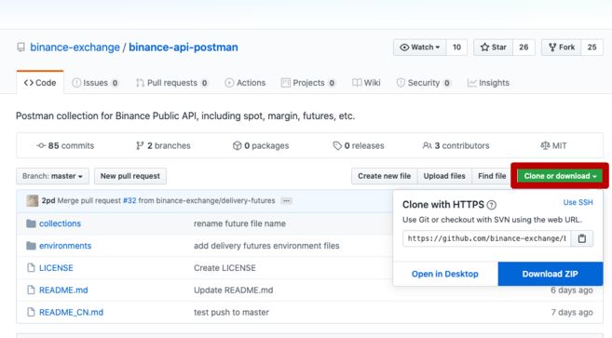The height and width of the screenshot is (338, 612).
Task: Open the README_CN.md file
Action: pos(71,312)
